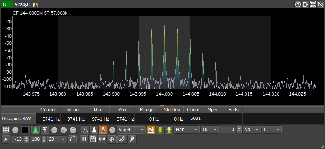
Task: Open the No averaging mode dropdown
Action: 252,130
